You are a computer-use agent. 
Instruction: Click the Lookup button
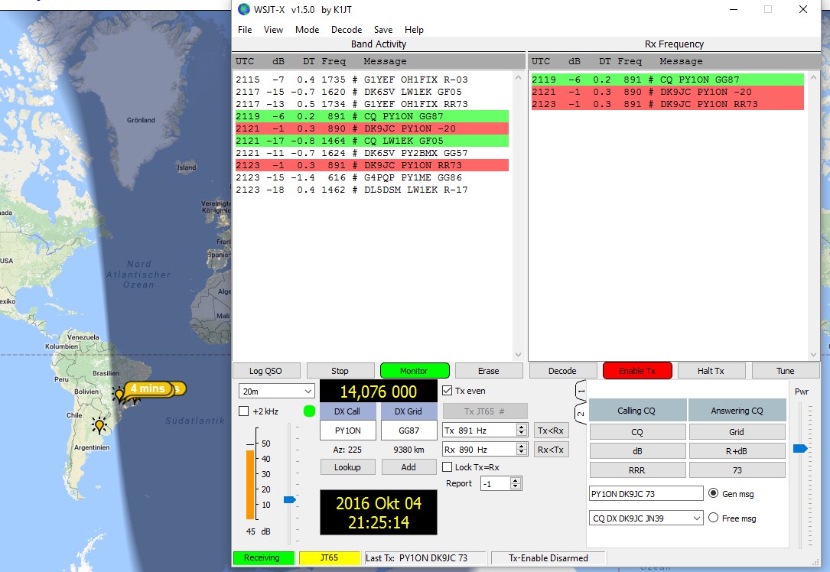coord(347,467)
